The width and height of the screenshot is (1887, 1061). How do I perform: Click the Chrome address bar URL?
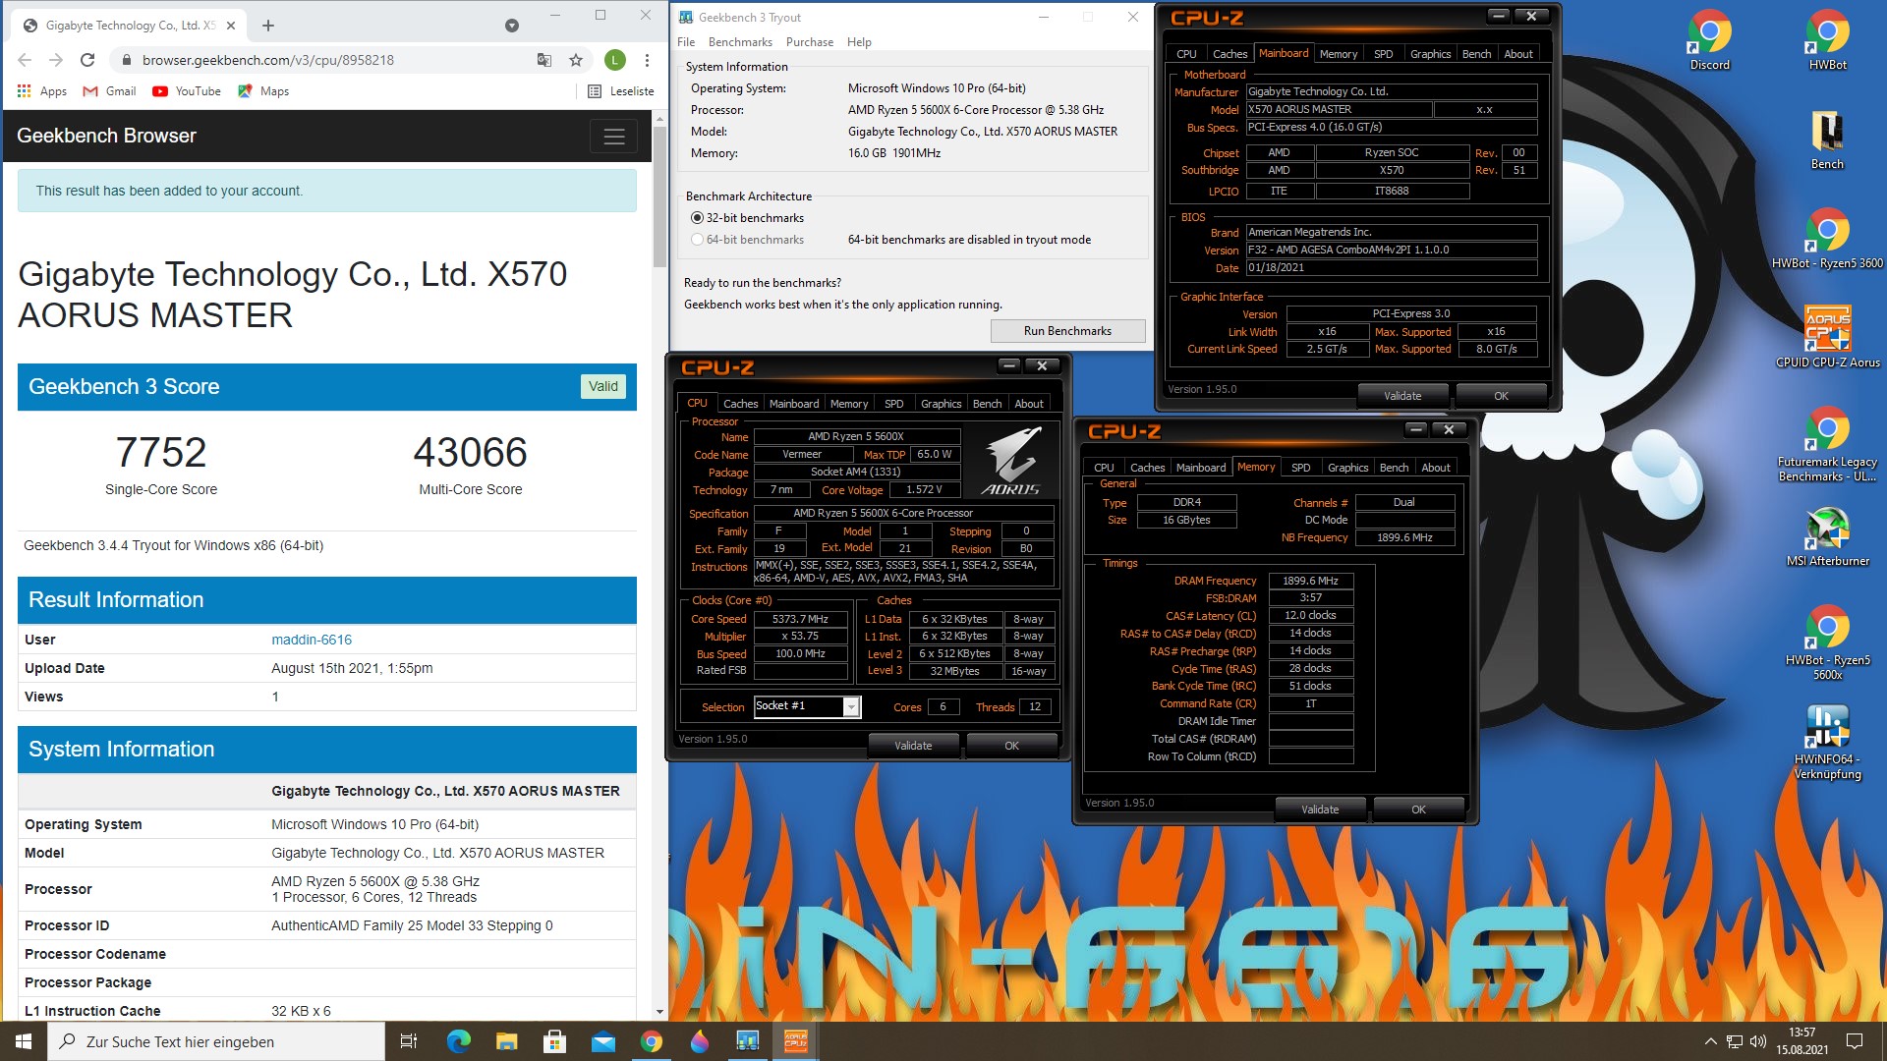(x=267, y=60)
